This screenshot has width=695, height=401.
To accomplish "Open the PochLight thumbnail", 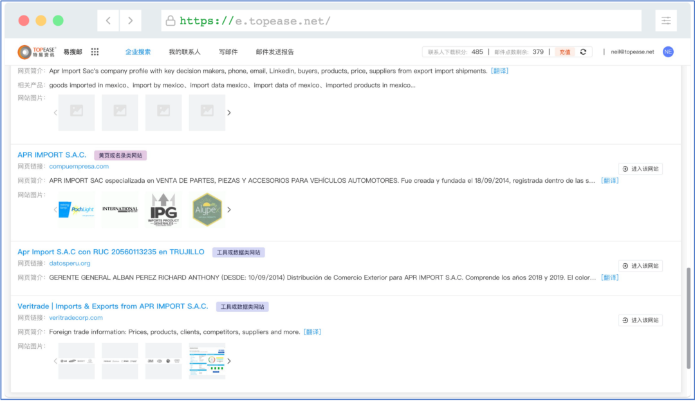I will tap(77, 210).
